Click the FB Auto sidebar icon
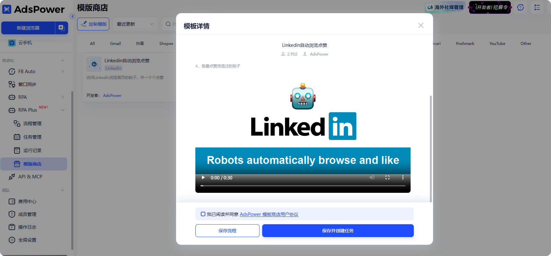 point(12,72)
